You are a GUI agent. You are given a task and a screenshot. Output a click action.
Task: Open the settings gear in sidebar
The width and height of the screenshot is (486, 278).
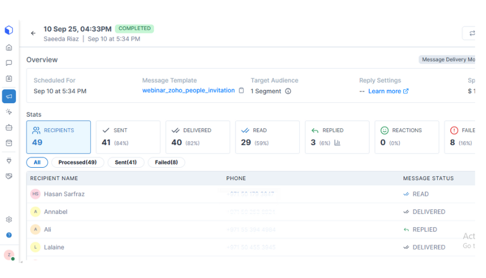[x=9, y=220]
